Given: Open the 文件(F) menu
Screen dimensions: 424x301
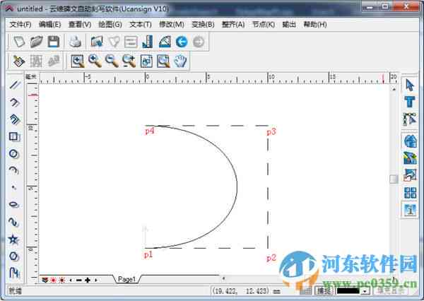Looking at the screenshot, I should tap(20, 25).
